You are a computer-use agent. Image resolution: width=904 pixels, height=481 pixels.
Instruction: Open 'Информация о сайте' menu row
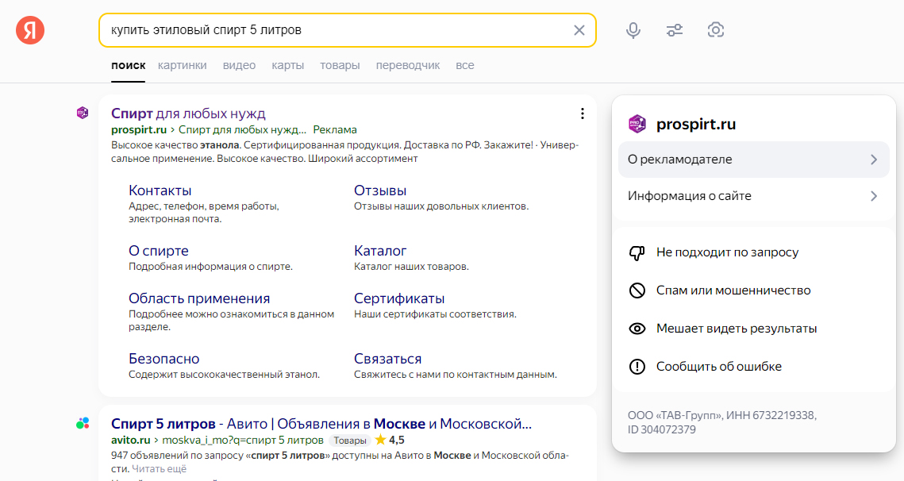(754, 196)
